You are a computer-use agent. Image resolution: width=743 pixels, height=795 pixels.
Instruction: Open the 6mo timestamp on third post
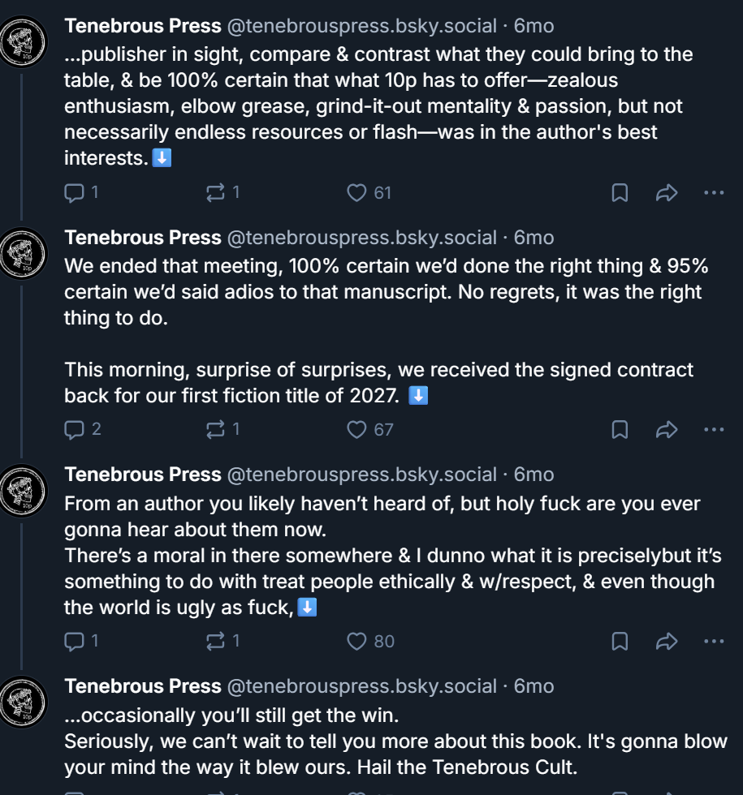point(533,475)
